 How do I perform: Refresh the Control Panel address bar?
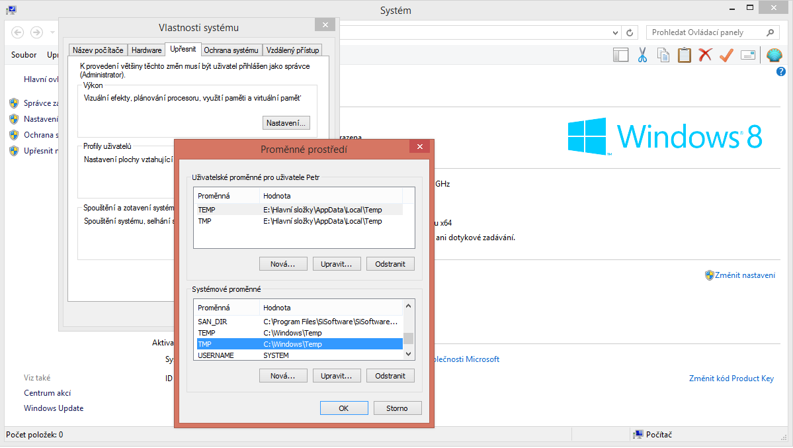(630, 33)
